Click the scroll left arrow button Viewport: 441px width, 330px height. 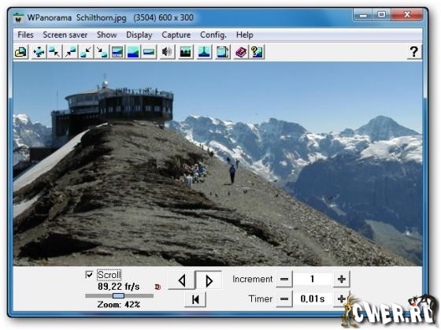tap(182, 280)
